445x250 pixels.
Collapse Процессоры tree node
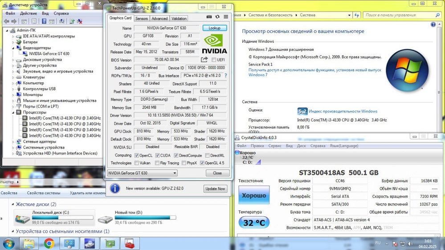(x=13, y=112)
